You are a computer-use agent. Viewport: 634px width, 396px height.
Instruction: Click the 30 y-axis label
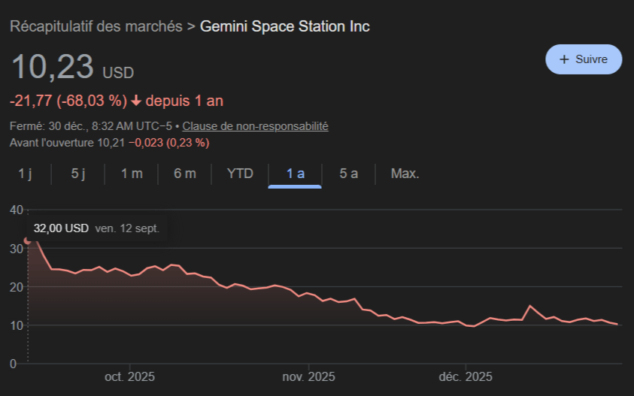coord(17,249)
